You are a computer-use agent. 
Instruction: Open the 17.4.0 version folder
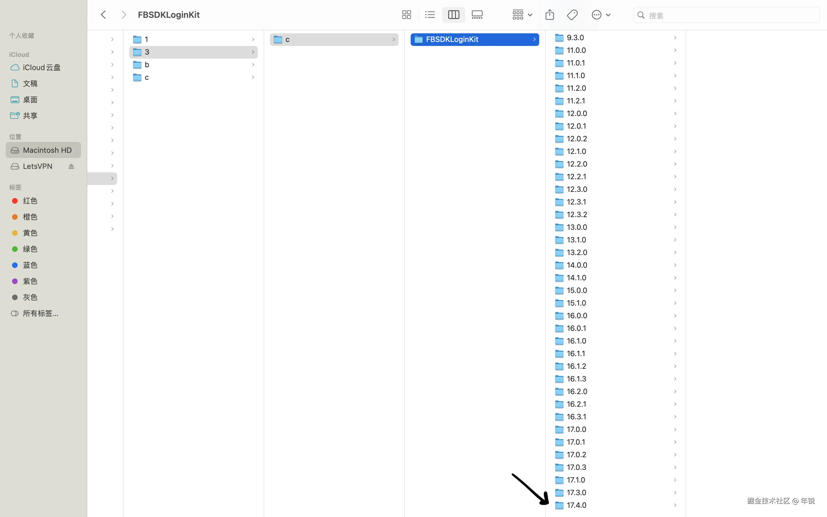(x=576, y=505)
